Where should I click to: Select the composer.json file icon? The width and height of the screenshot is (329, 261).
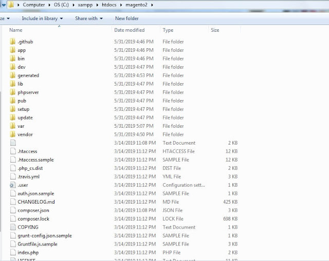pos(13,210)
